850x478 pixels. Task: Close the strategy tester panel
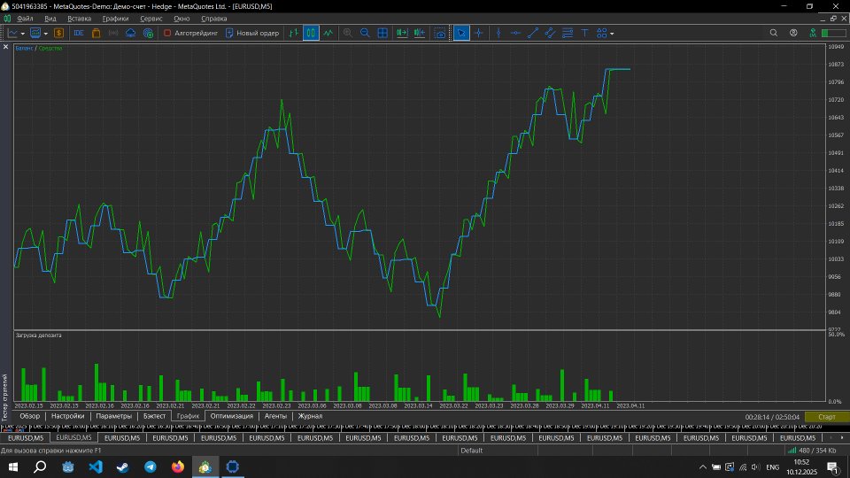pyautogui.click(x=6, y=47)
